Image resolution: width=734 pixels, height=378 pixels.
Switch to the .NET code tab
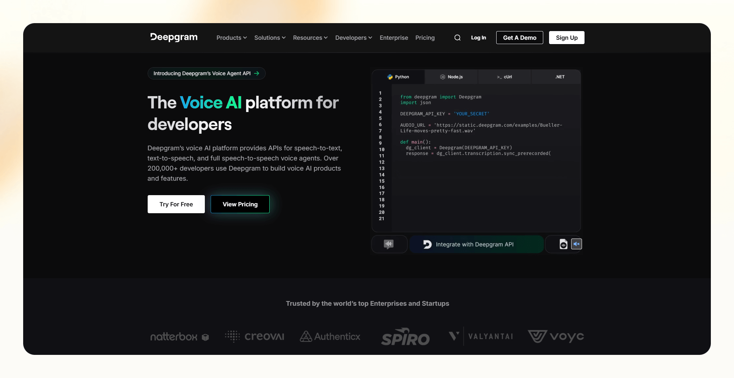tap(556, 77)
